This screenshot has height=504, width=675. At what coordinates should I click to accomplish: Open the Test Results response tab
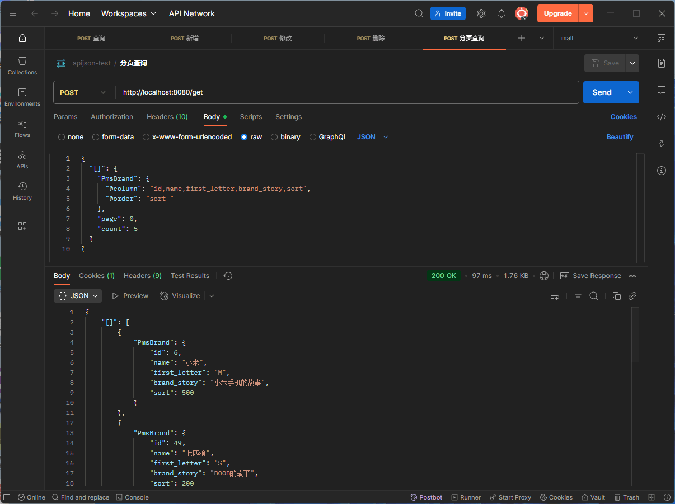pos(190,276)
